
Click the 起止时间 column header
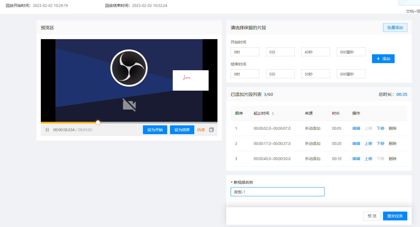pos(261,113)
